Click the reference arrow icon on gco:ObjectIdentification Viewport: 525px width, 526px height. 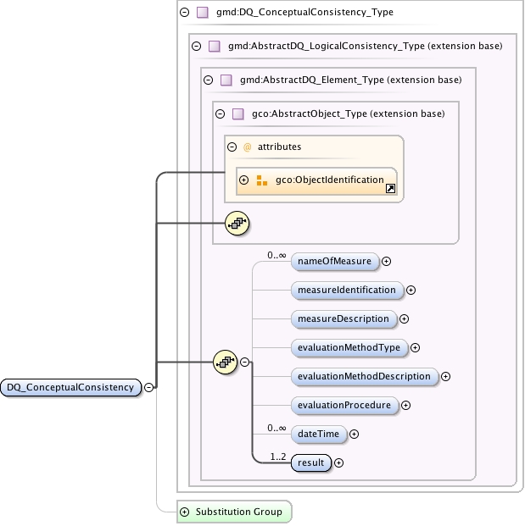[x=390, y=189]
